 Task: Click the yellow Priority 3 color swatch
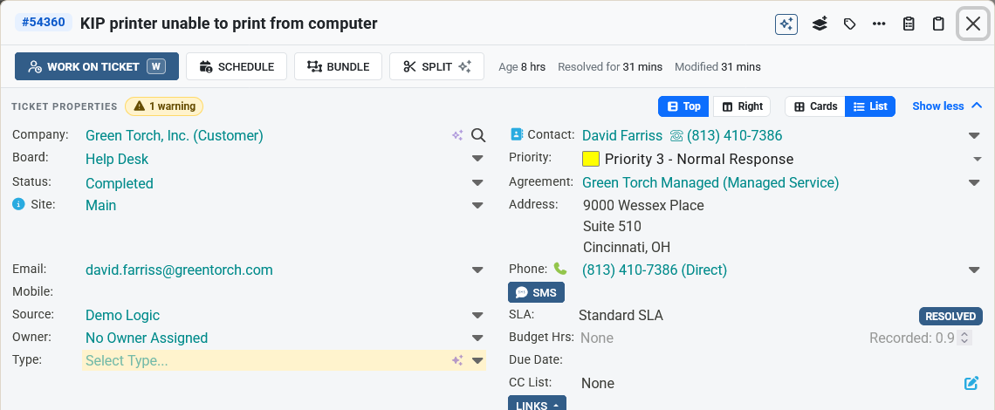591,159
